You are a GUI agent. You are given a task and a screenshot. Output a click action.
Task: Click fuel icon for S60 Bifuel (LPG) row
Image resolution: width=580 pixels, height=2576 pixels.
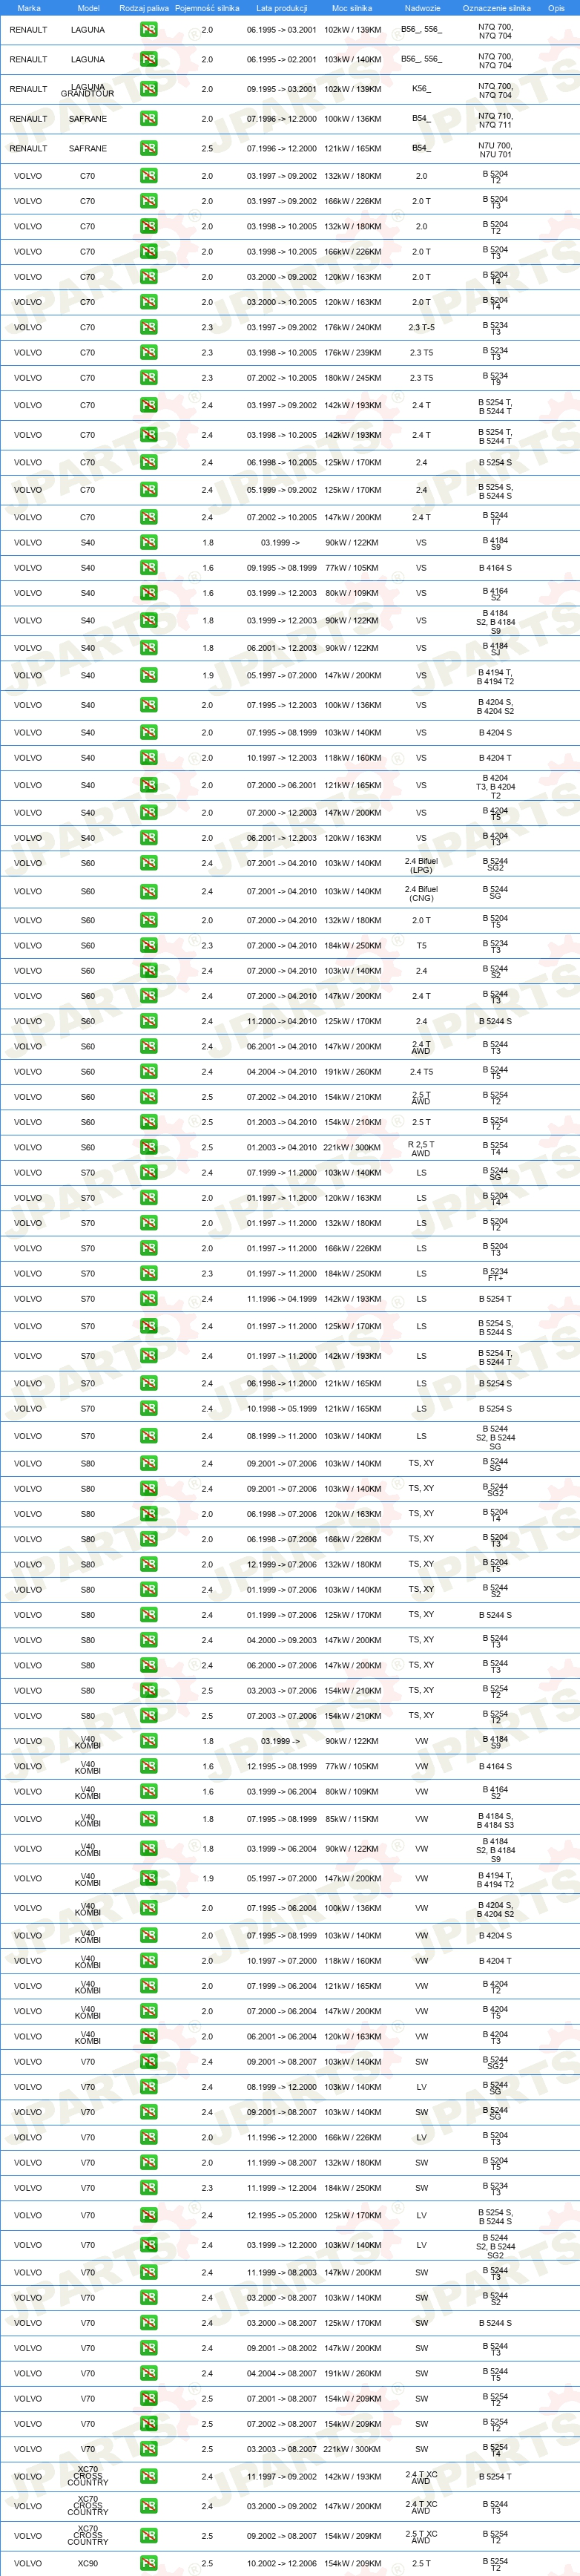coord(148,863)
